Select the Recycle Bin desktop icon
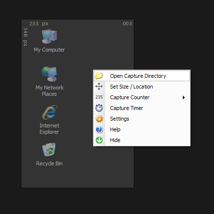Screen dimensions: 214x214 tap(49, 149)
